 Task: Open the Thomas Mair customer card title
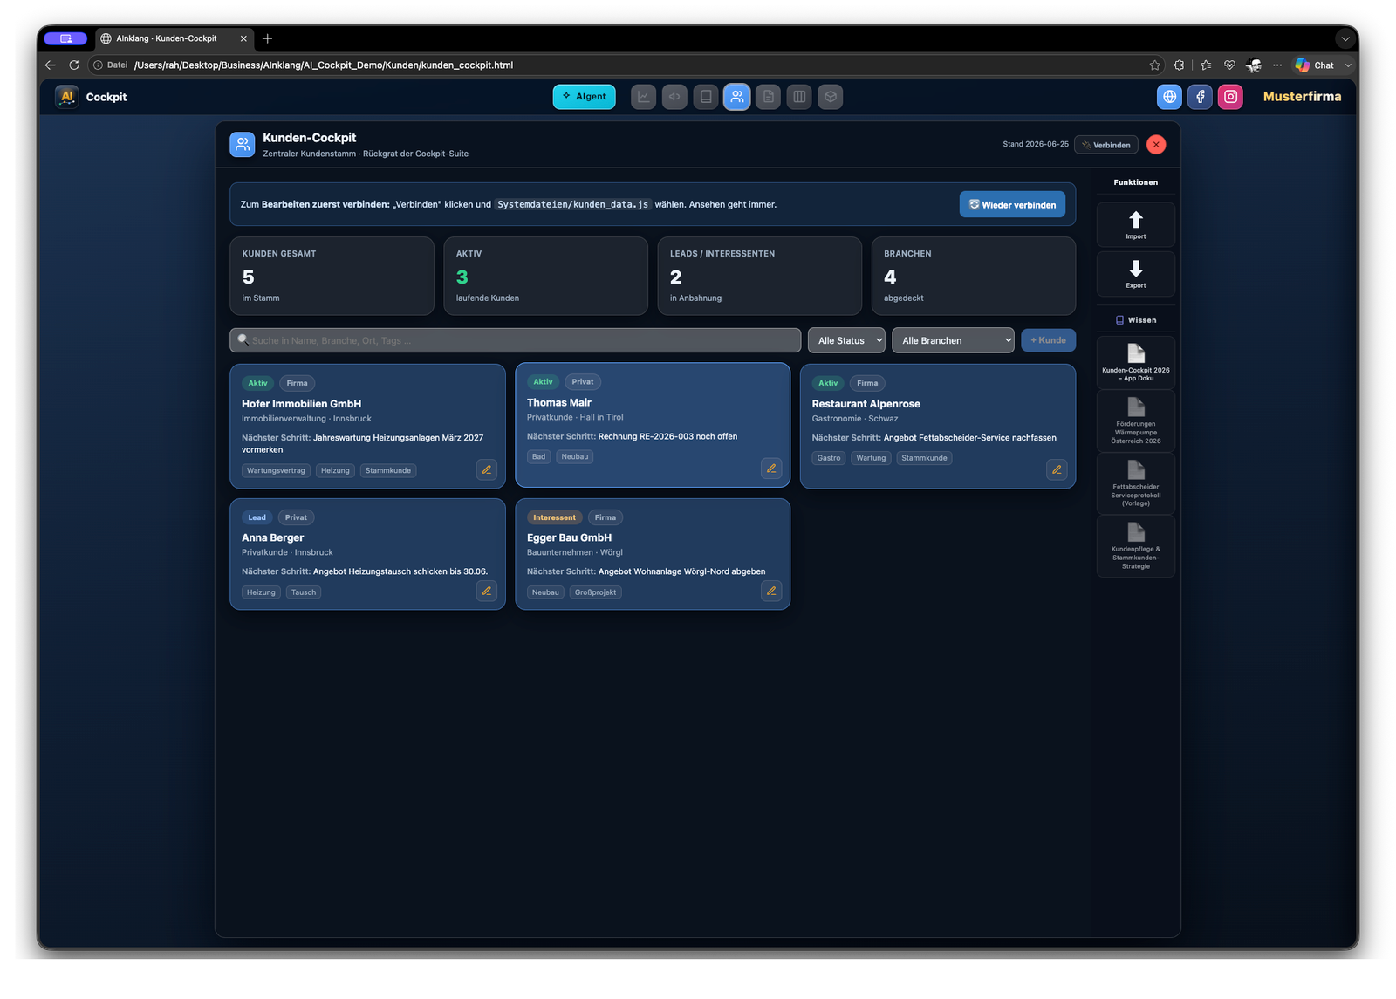pyautogui.click(x=559, y=402)
